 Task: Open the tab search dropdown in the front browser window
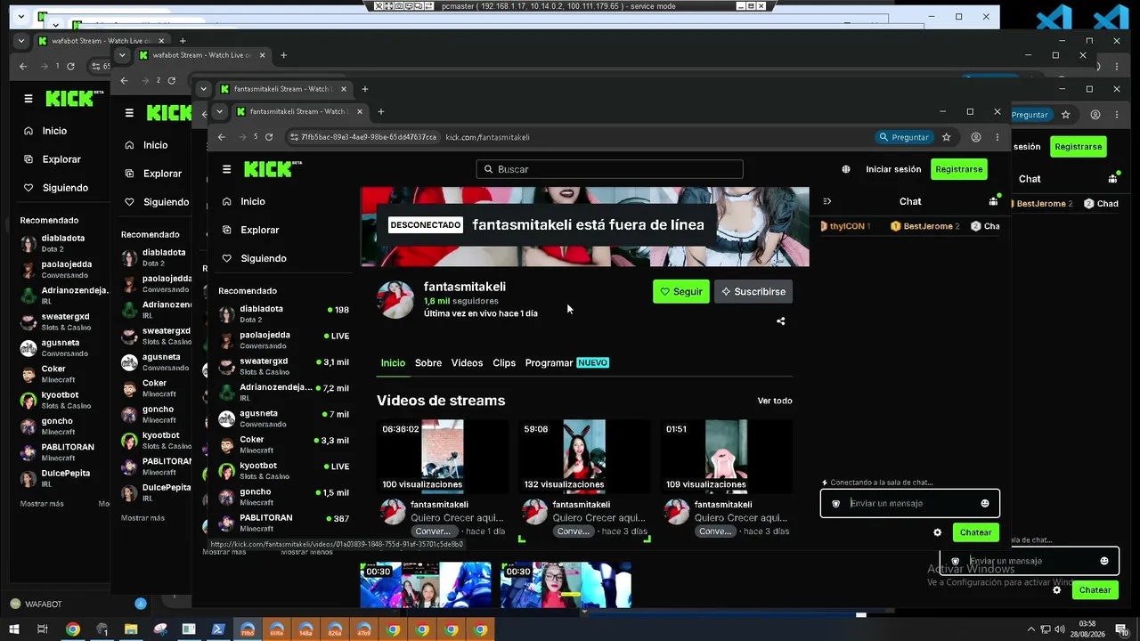click(x=220, y=112)
